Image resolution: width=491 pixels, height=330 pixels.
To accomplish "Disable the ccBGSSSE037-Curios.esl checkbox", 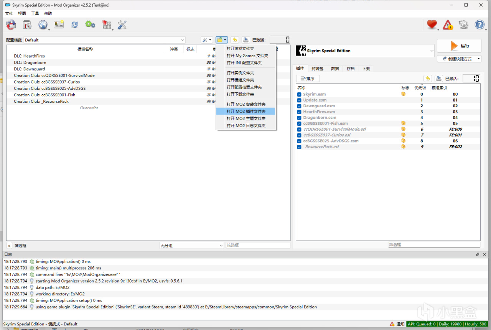I will point(299,135).
